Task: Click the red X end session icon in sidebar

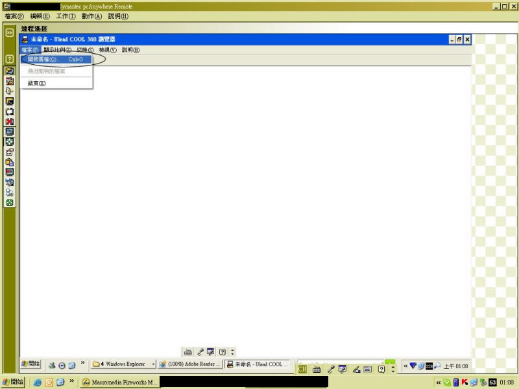Action: 10,122
